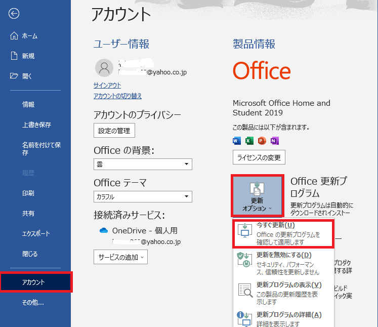Click アカウントの切り替え link
This screenshot has width=378, height=327.
click(x=117, y=96)
